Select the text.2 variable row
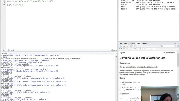180x101 pixels. [x=148, y=9]
